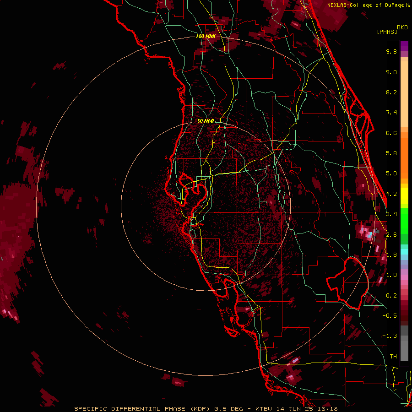The width and height of the screenshot is (412, 412).
Task: Click the TH threshold label on the scale
Action: [393, 357]
